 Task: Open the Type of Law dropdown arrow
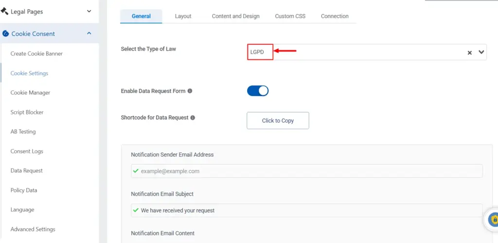[481, 52]
